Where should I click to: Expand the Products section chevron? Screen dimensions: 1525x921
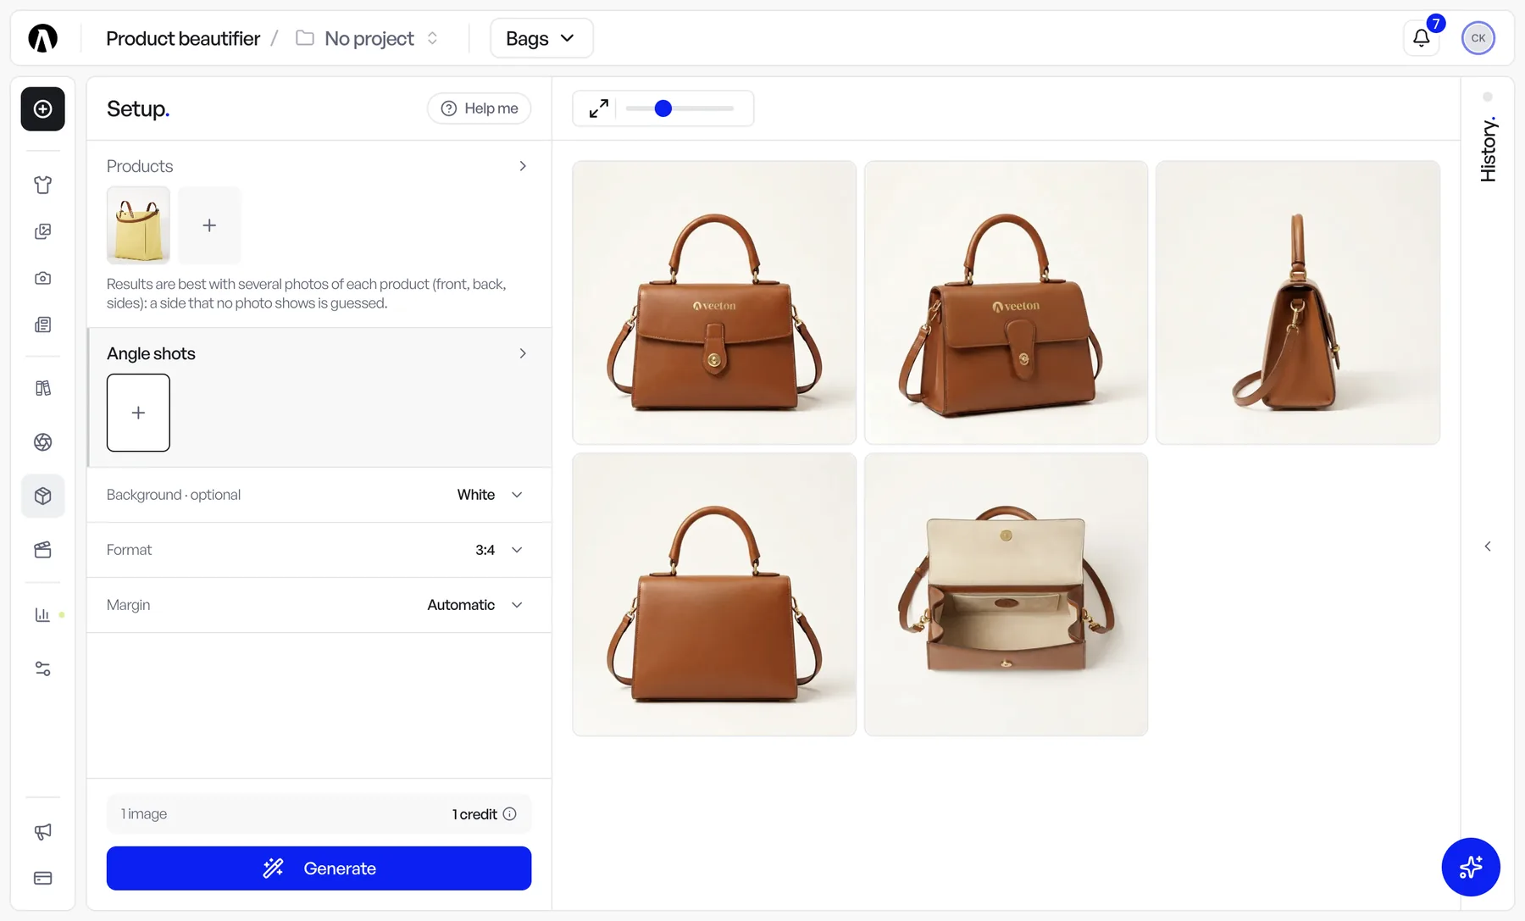pos(523,166)
